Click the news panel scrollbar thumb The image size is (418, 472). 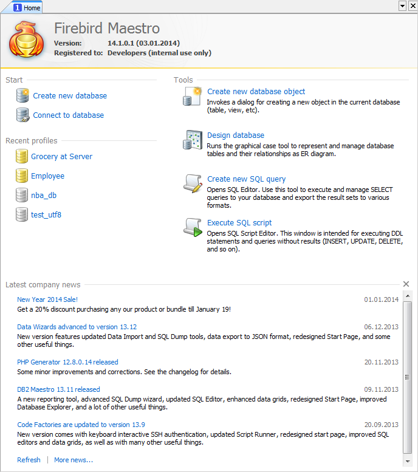pyautogui.click(x=408, y=377)
